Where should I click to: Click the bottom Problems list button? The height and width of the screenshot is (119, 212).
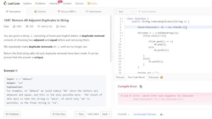coord(12,114)
